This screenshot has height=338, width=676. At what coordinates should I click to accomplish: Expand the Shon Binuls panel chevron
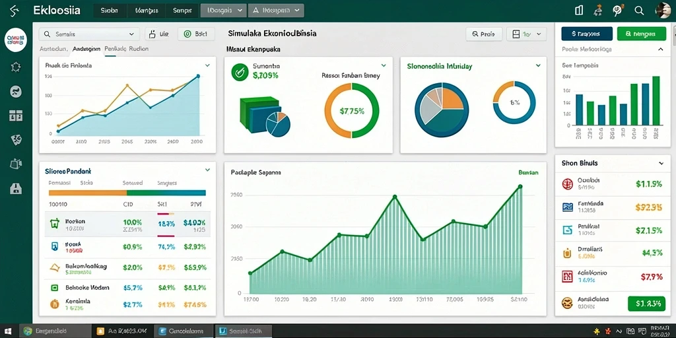coord(661,164)
